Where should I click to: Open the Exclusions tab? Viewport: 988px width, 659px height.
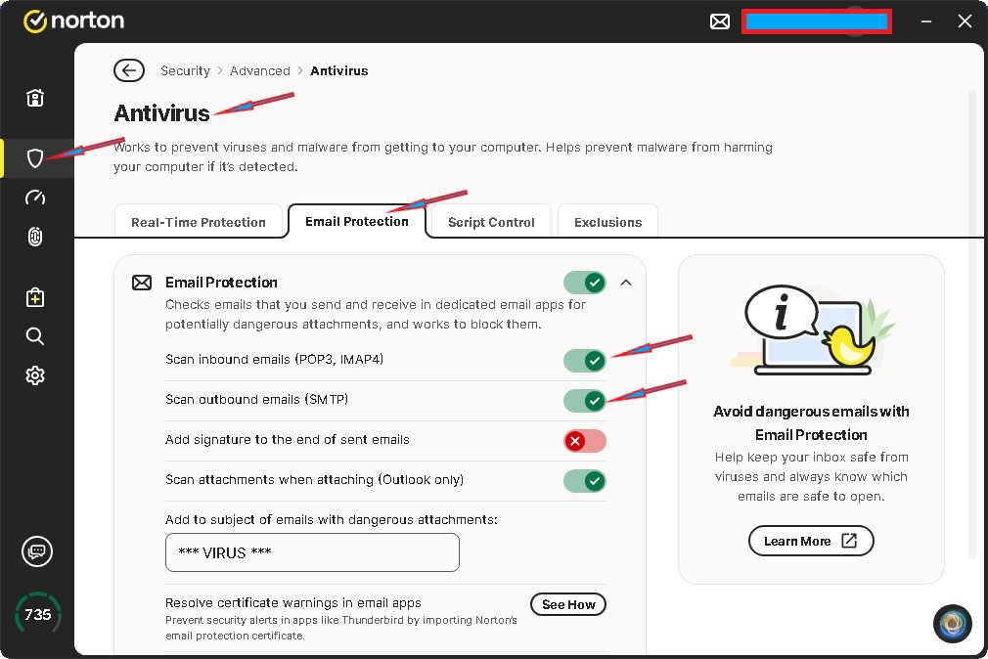(x=607, y=222)
